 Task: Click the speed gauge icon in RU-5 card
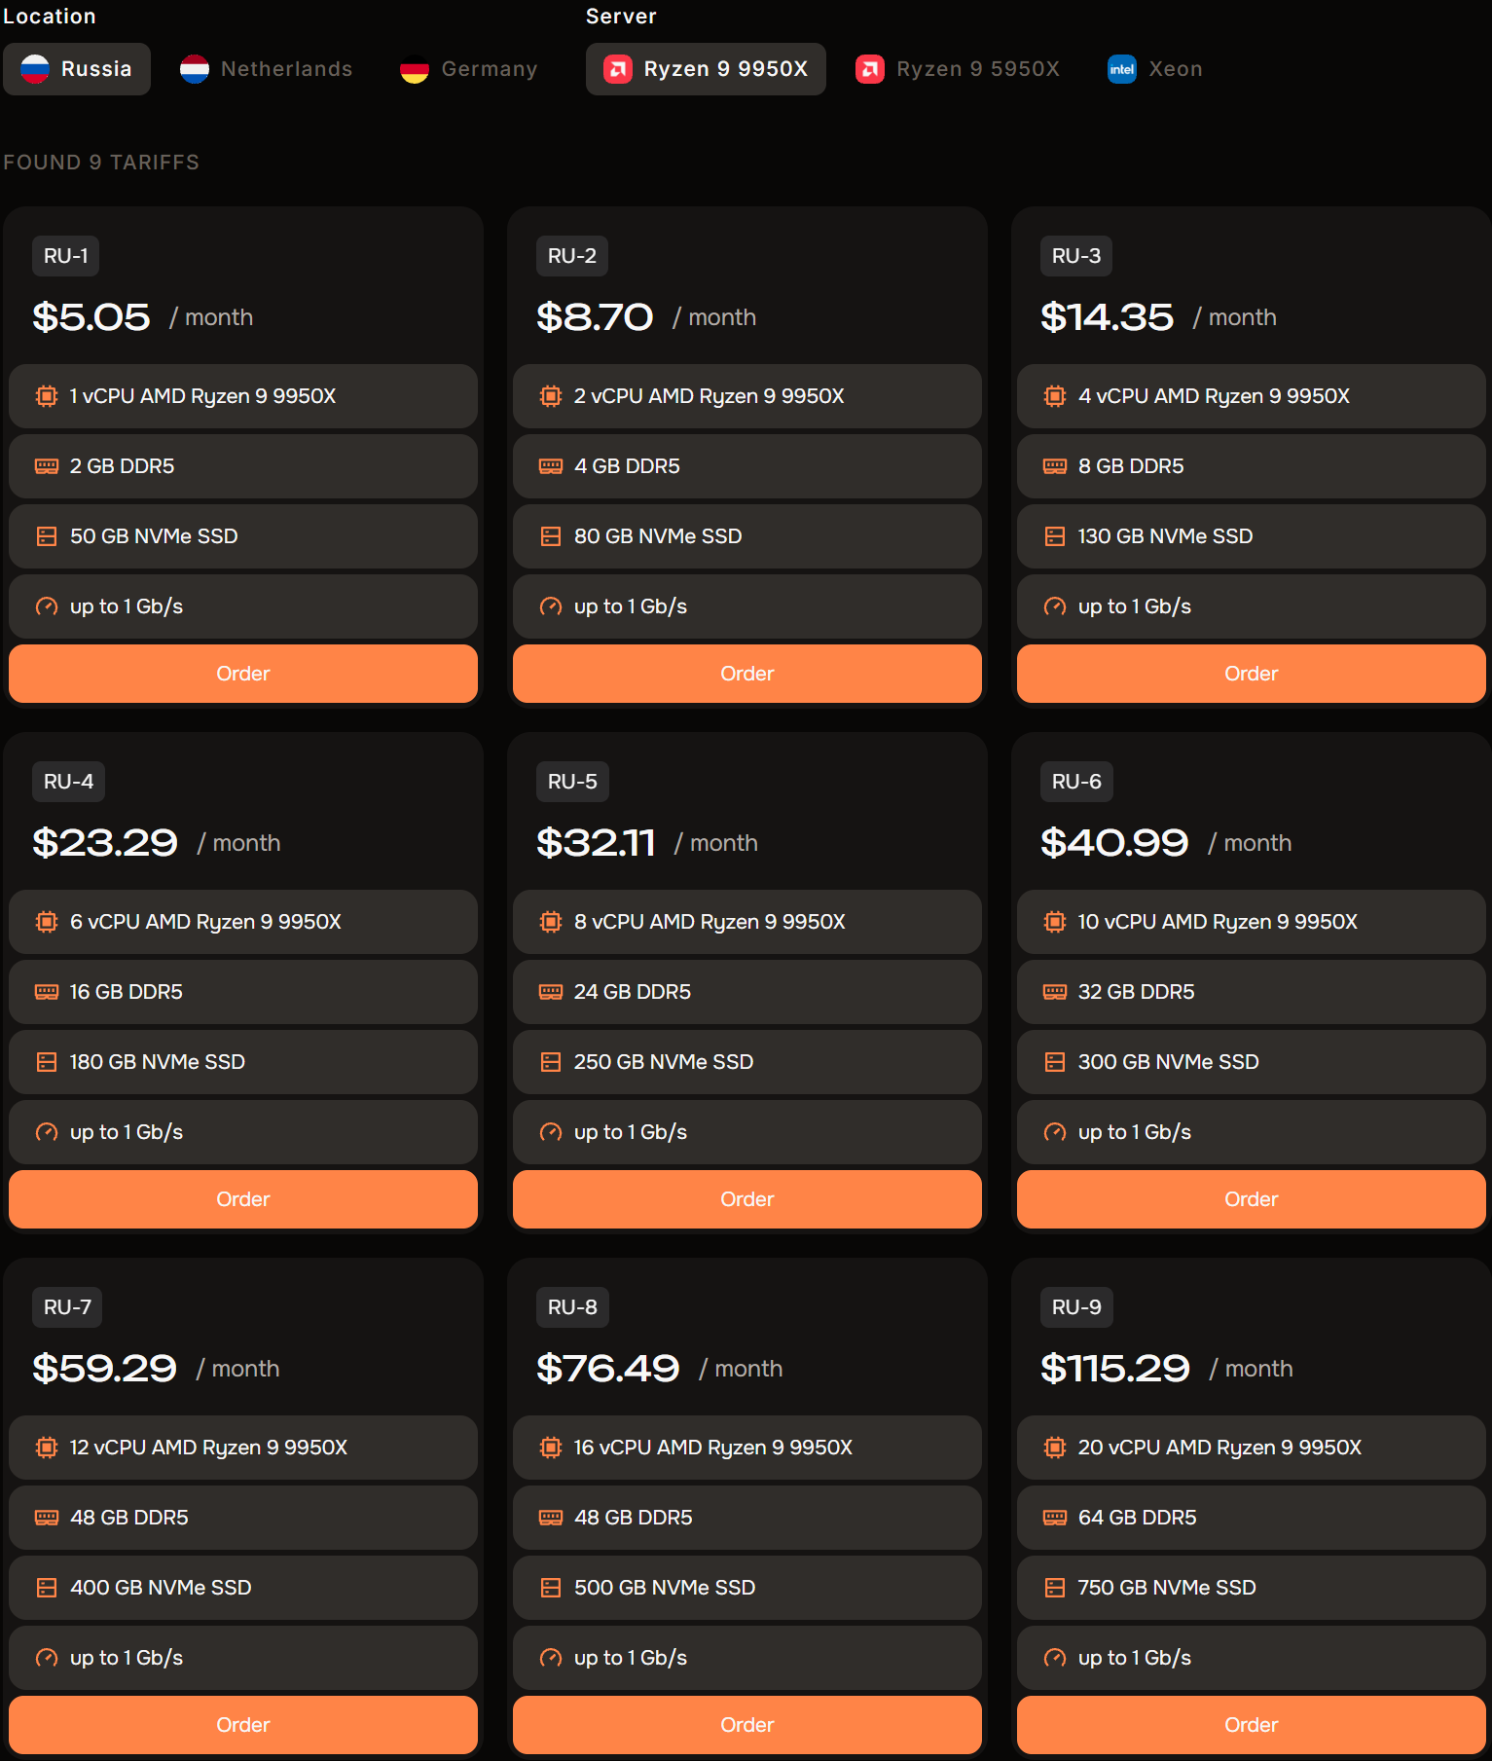click(x=551, y=1132)
